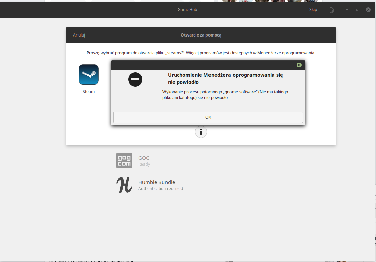
Task: Click the GameHub window title
Action: point(187,9)
